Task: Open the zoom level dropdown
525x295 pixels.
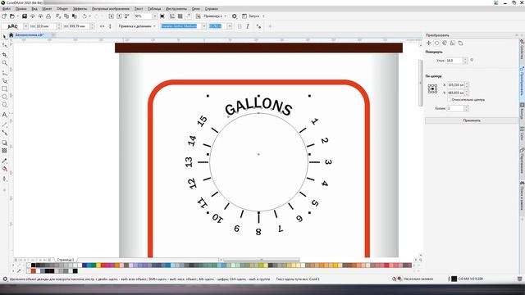Action: [154, 16]
